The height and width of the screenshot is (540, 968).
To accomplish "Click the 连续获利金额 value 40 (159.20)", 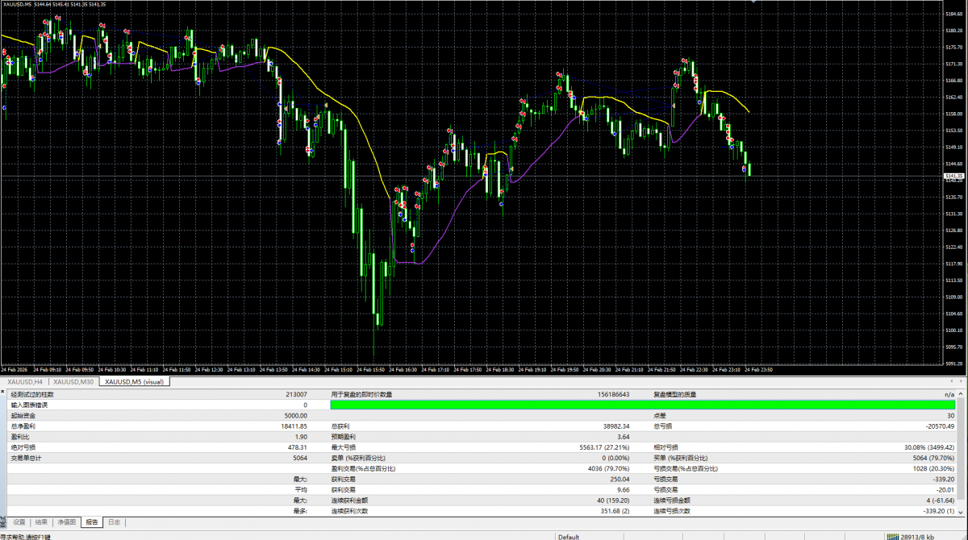I will pos(612,500).
